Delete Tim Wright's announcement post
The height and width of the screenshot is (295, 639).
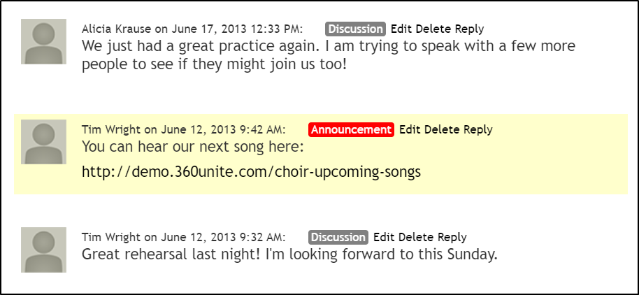click(x=442, y=129)
